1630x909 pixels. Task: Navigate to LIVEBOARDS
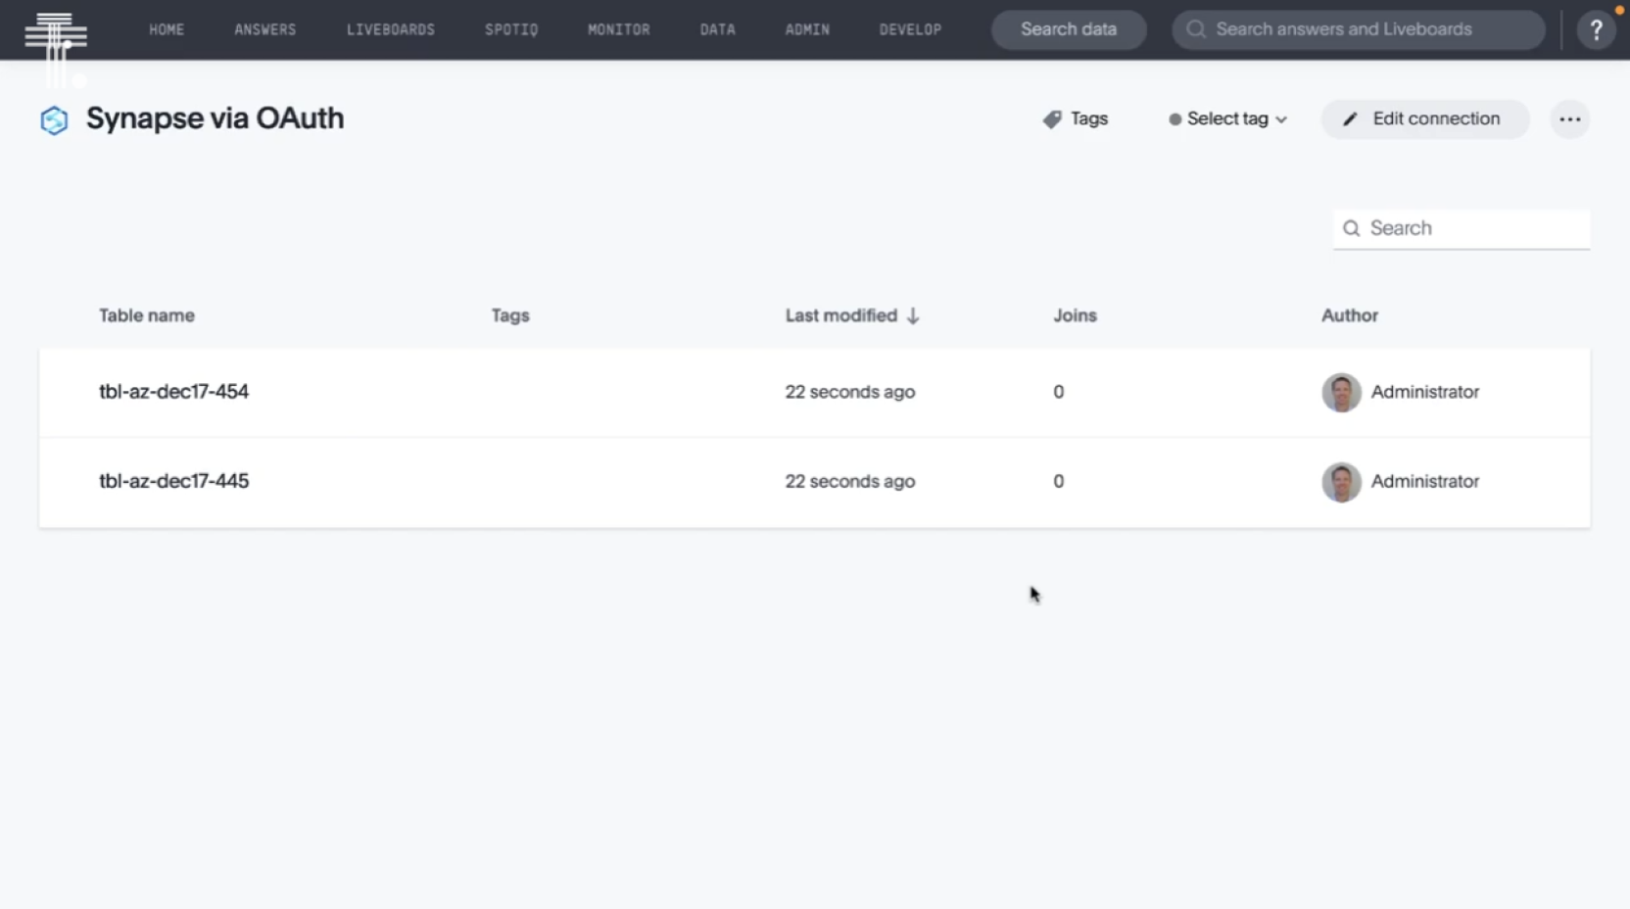pyautogui.click(x=390, y=29)
